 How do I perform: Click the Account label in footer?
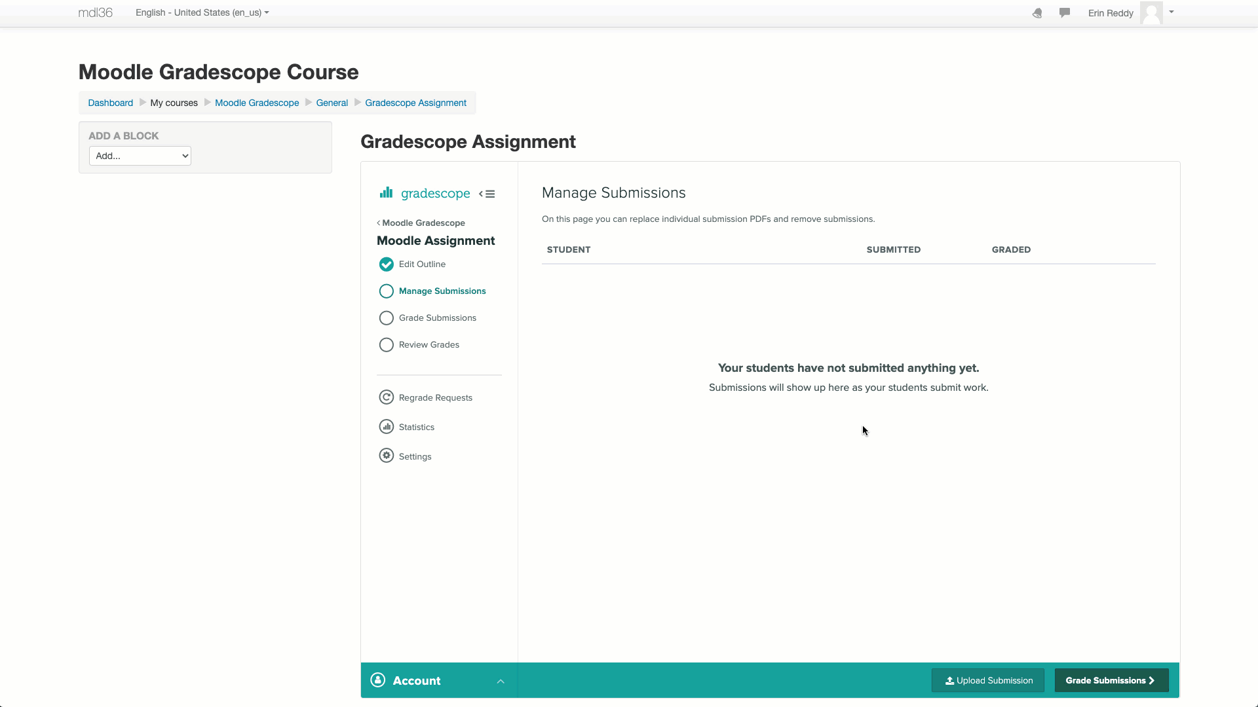tap(417, 681)
